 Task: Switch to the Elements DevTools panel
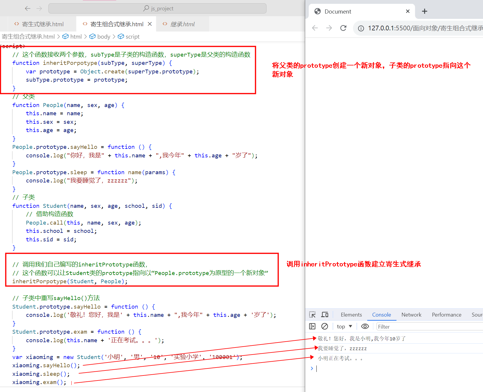click(x=351, y=315)
